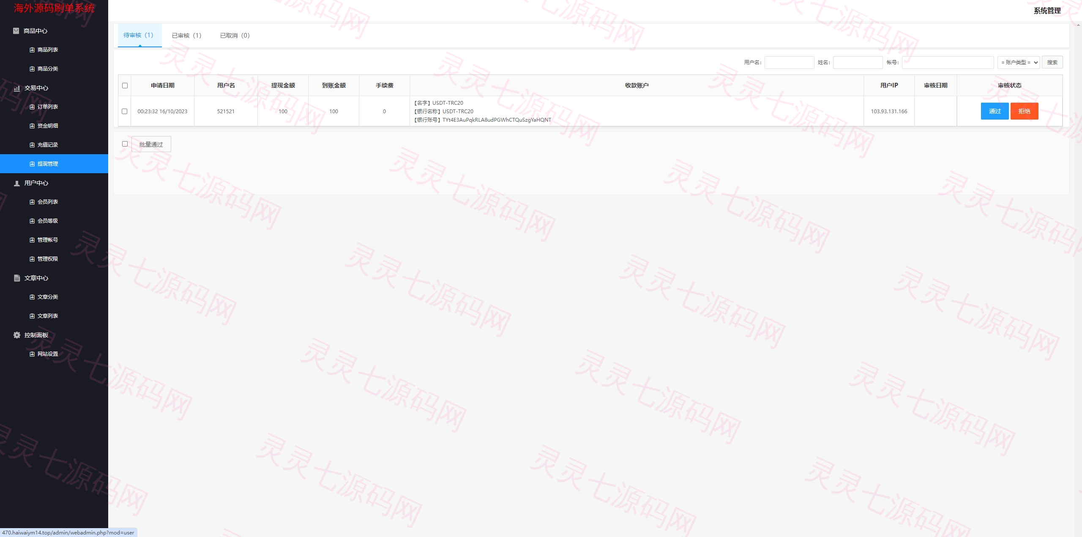The height and width of the screenshot is (537, 1082).
Task: Click the icon beside 网站设置
Action: pos(32,354)
